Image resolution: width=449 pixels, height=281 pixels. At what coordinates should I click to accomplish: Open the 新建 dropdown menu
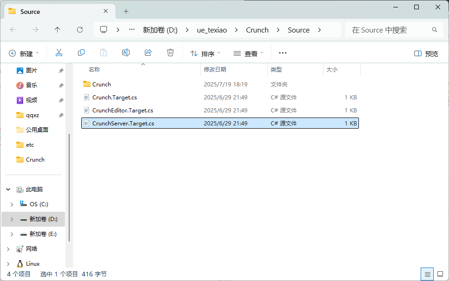(24, 53)
